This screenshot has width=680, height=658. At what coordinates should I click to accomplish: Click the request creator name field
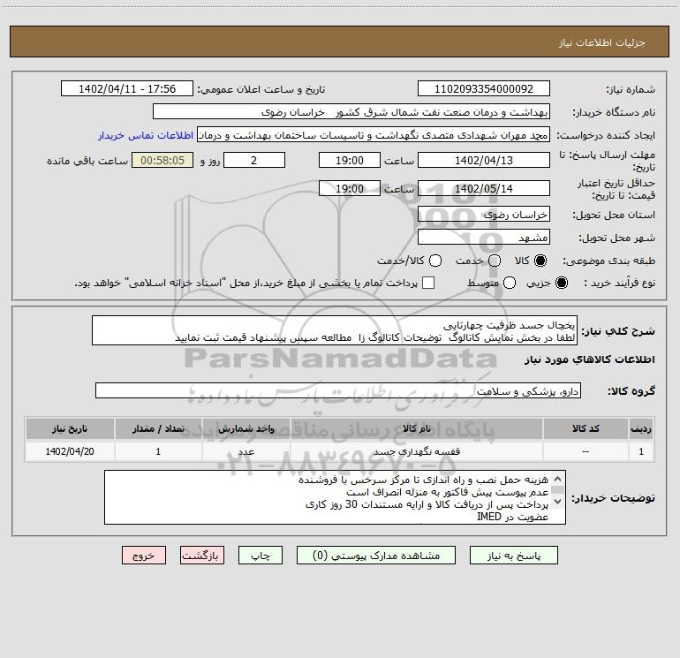tap(374, 134)
